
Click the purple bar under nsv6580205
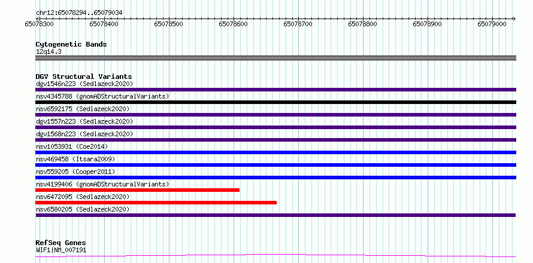tap(275, 215)
